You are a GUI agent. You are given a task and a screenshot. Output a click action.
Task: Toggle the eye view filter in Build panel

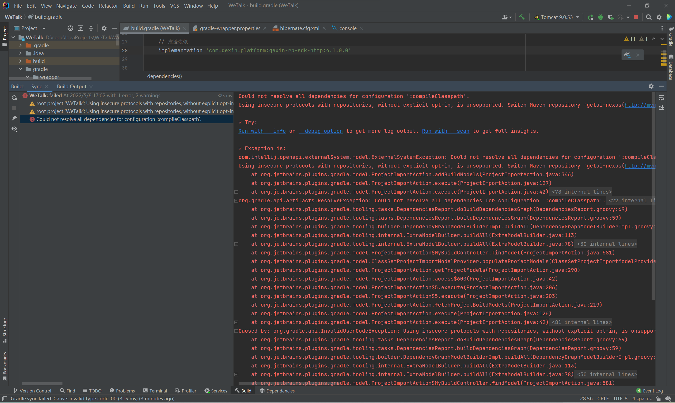15,129
